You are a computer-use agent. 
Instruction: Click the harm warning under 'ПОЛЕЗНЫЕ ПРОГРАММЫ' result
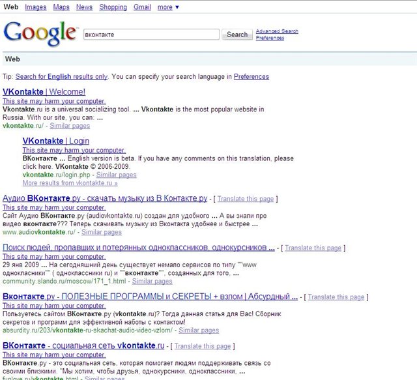54,306
